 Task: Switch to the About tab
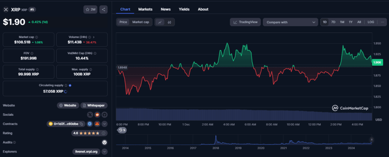pyautogui.click(x=203, y=9)
